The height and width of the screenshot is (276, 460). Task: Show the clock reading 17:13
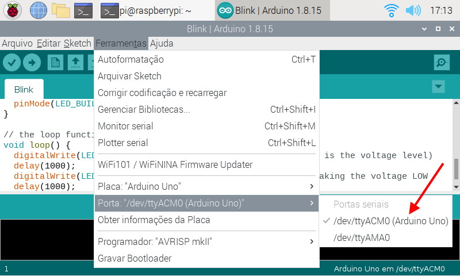point(441,10)
